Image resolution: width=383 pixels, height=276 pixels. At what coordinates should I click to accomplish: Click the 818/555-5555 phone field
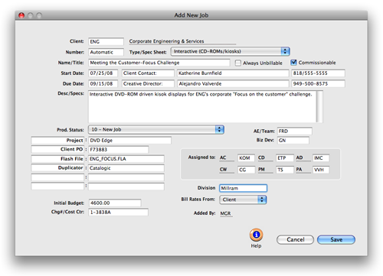pos(318,73)
